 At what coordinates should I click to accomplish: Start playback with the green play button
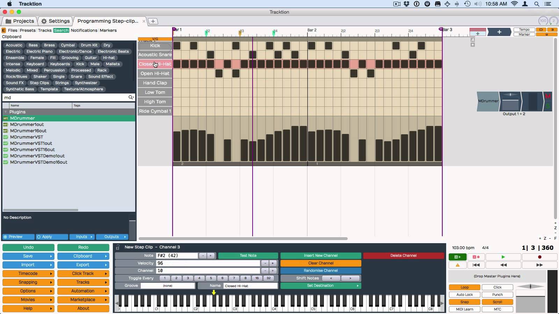(x=503, y=257)
